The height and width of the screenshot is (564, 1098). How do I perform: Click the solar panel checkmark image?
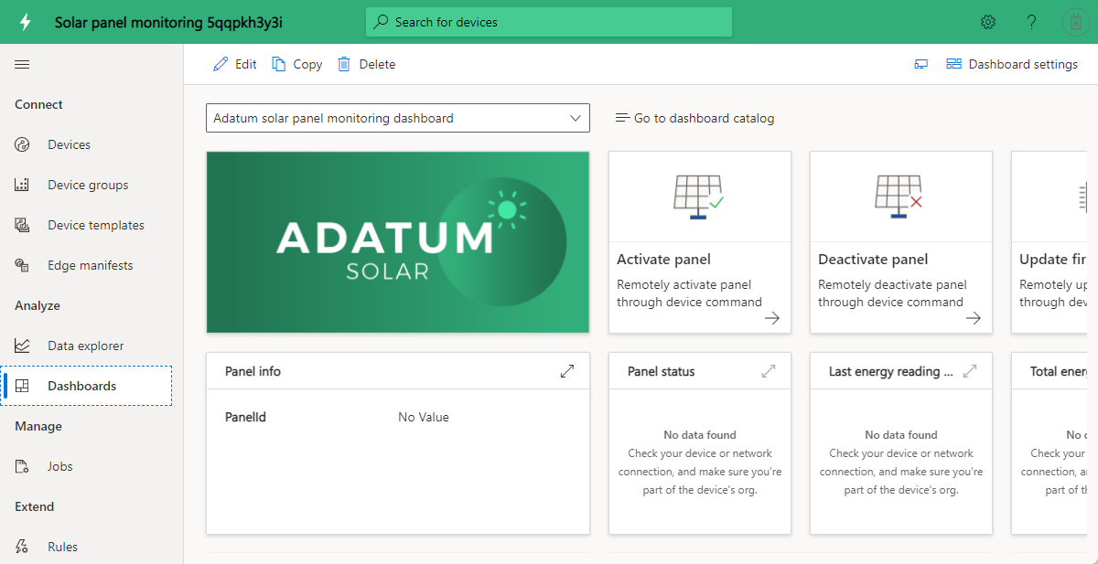(699, 197)
